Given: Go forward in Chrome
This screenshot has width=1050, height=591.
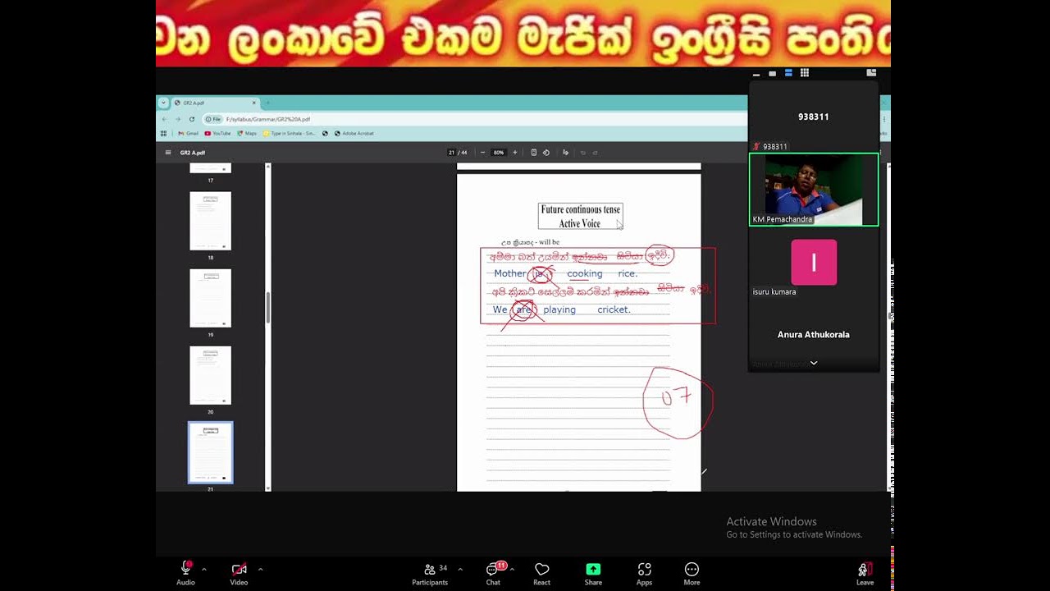Looking at the screenshot, I should pyautogui.click(x=177, y=119).
